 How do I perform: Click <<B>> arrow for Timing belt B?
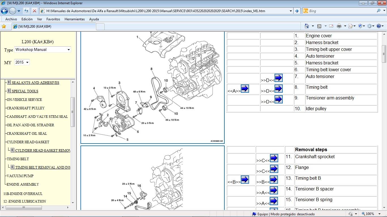[x=245, y=179]
